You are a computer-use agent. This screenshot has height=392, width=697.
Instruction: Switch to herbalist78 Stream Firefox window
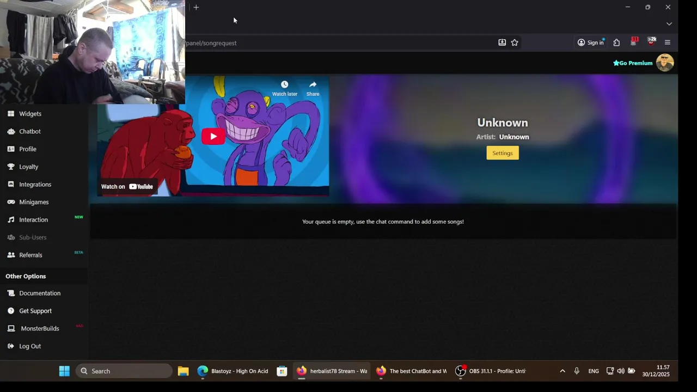332,371
